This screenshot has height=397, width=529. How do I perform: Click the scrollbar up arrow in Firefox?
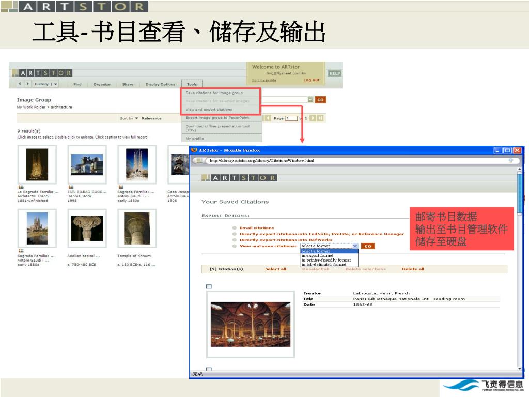click(x=520, y=170)
